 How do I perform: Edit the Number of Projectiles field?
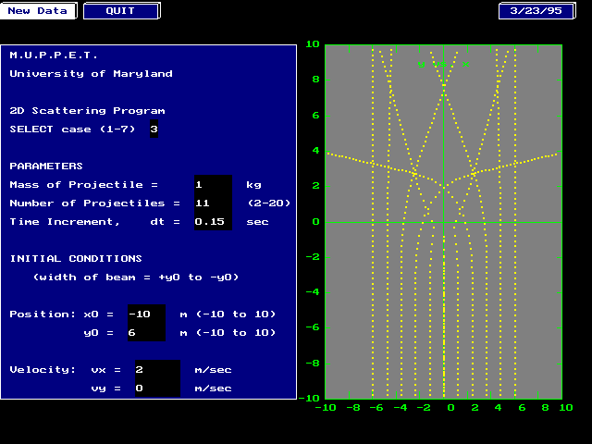tap(213, 203)
